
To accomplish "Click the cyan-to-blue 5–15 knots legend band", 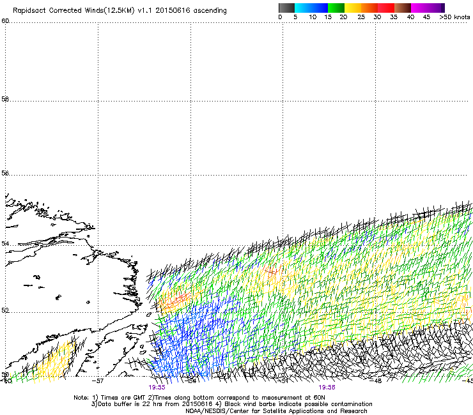I will click(311, 8).
